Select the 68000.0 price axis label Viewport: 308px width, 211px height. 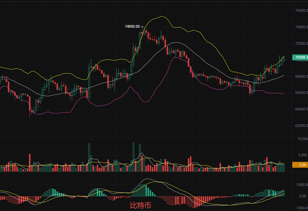tap(299, 77)
